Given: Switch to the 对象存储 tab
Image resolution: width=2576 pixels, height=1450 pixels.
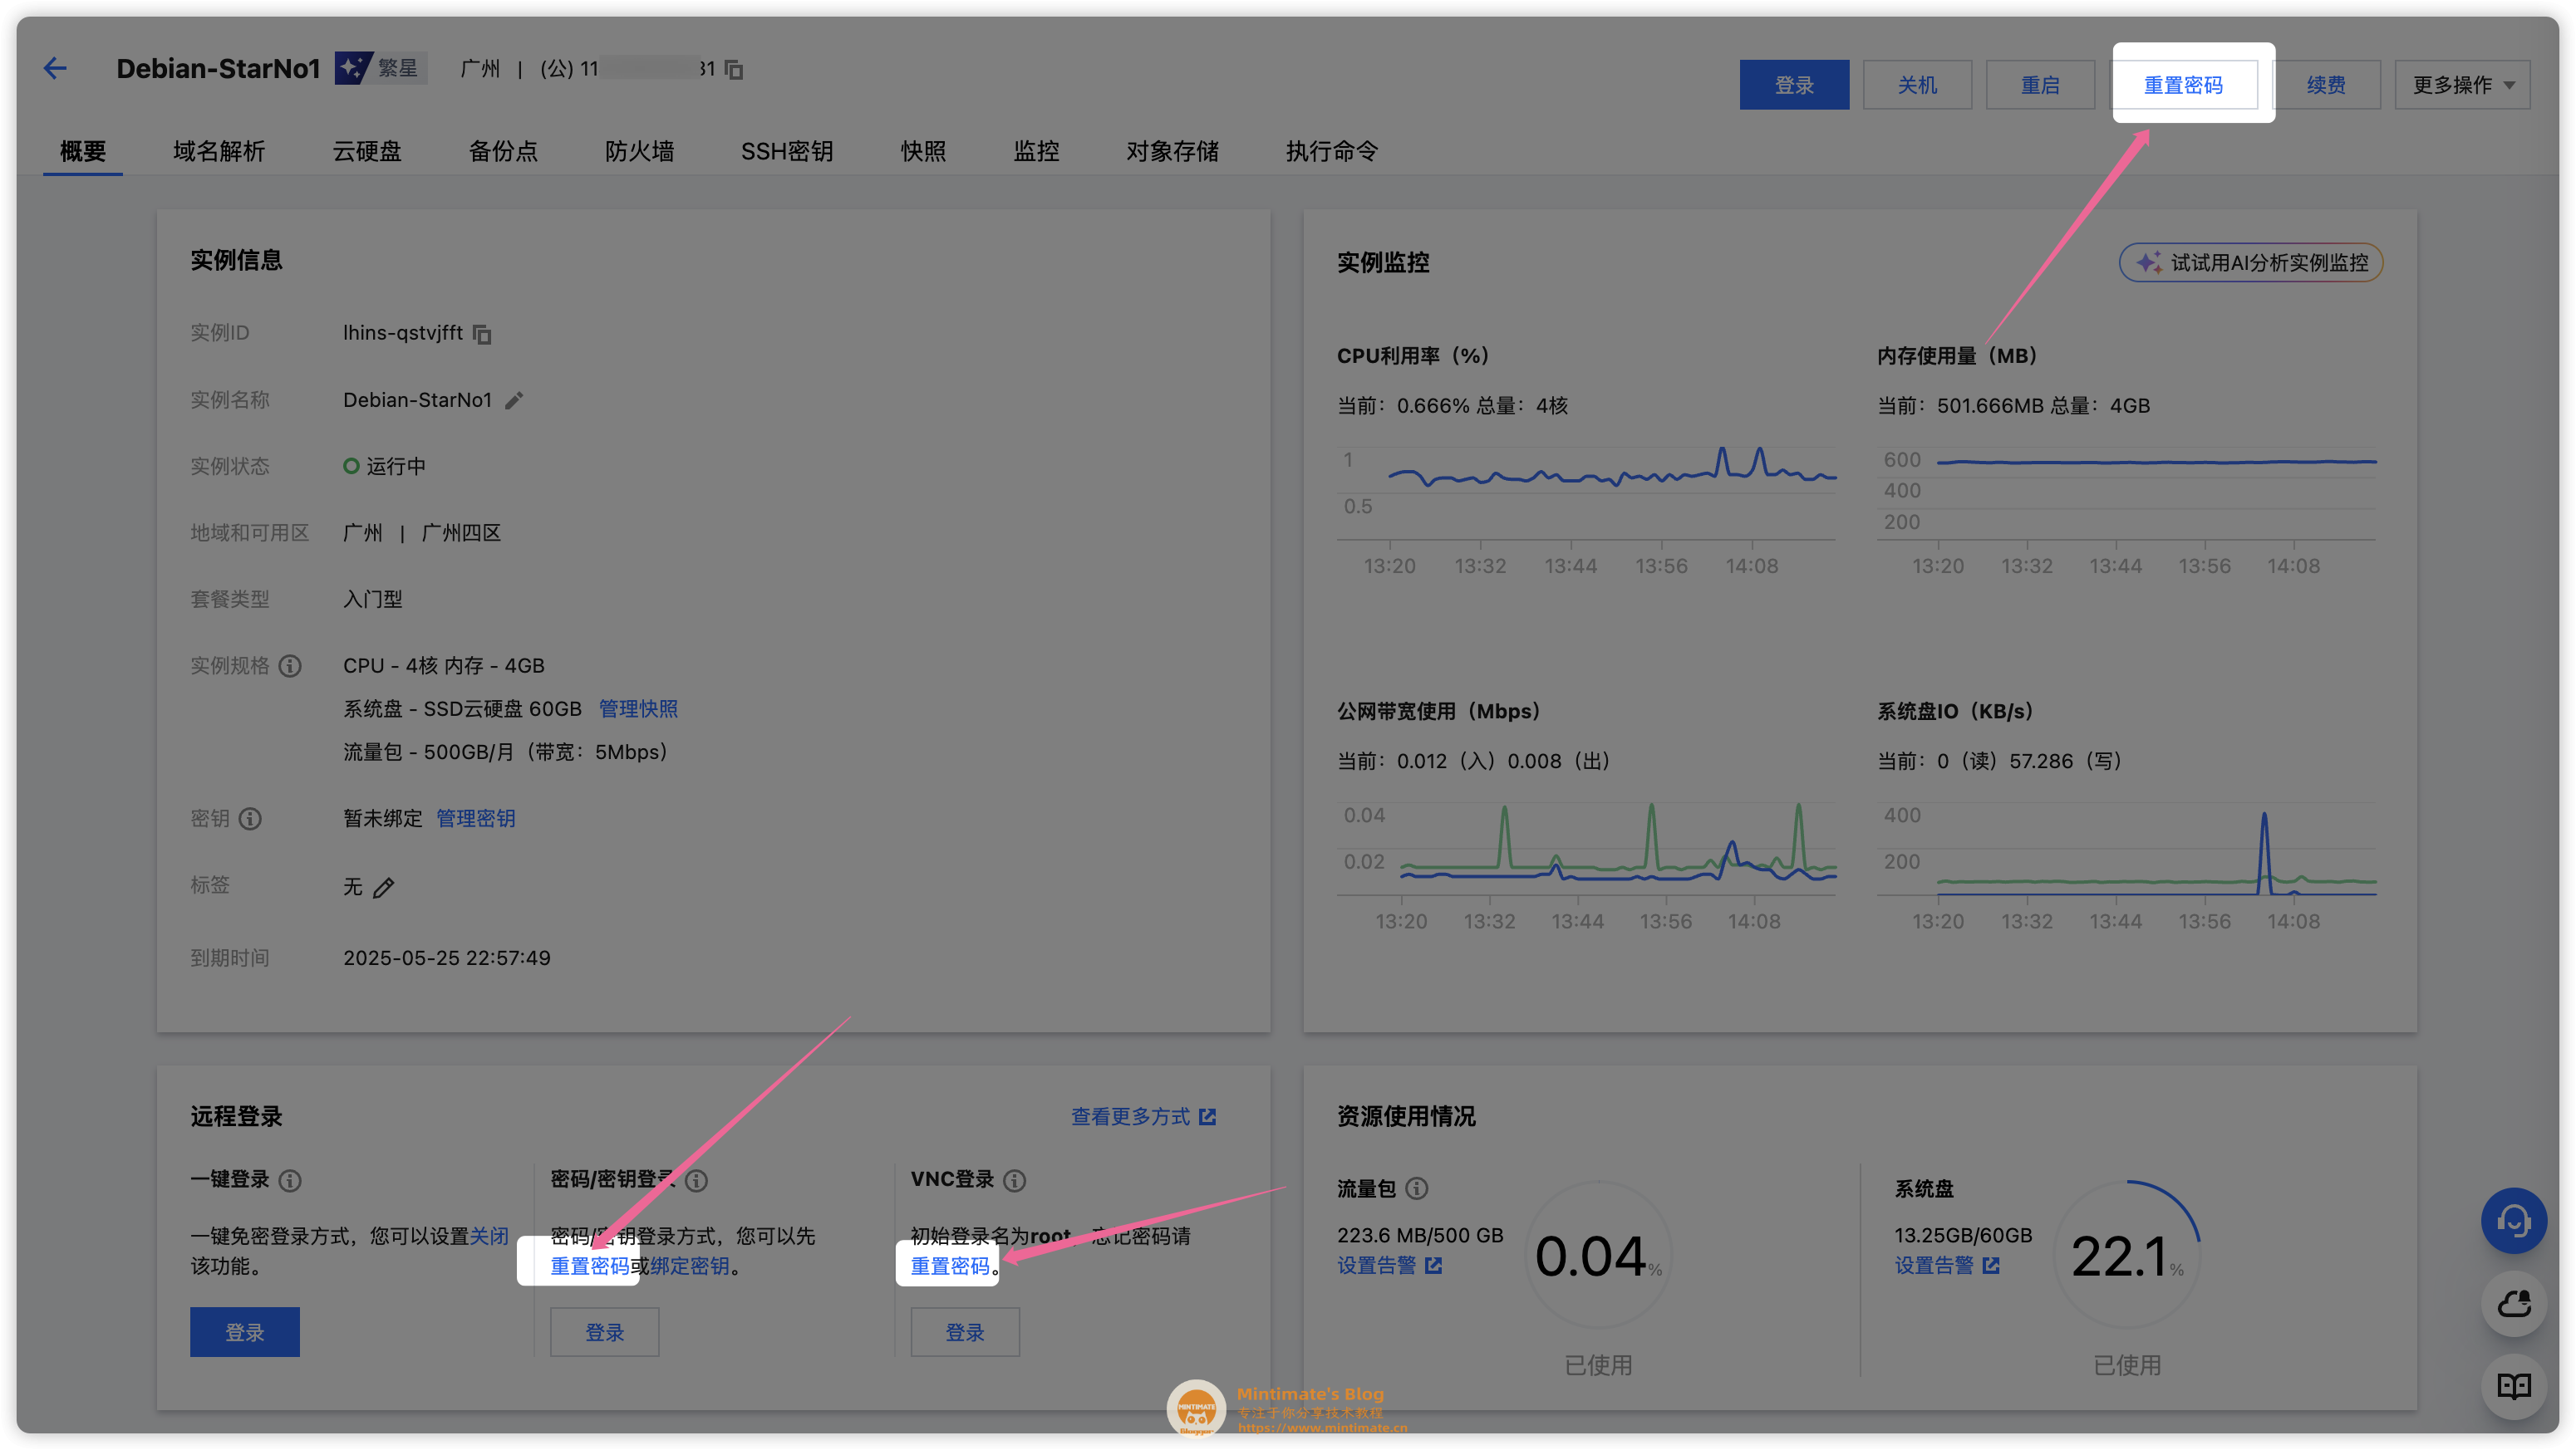Looking at the screenshot, I should click(1172, 152).
